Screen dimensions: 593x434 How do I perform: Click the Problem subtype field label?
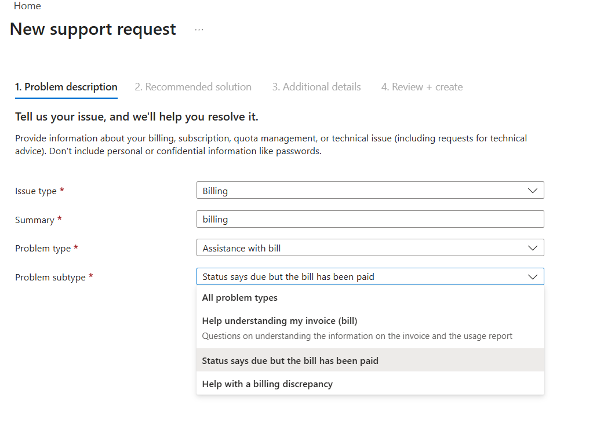coord(50,278)
